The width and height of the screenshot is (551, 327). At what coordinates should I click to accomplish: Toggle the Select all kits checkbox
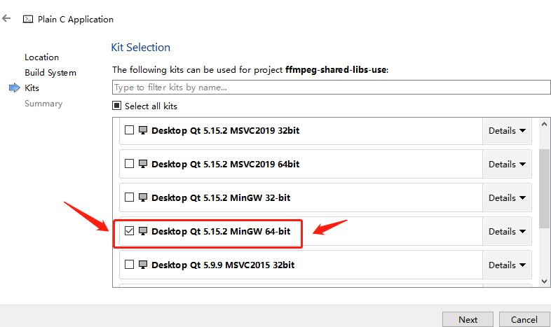[116, 106]
